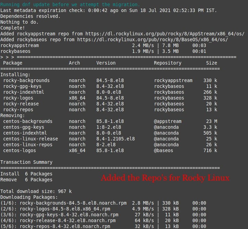Image resolution: width=248 pixels, height=229 pixels.
Task: Select the 'Last metadata expiration check' line
Action: point(108,10)
